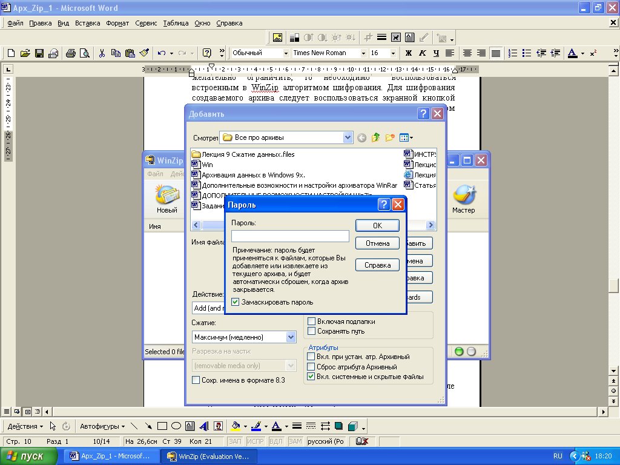Enable the Сохранять путь checkbox
Viewport: 620px width, 465px height.
(312, 331)
